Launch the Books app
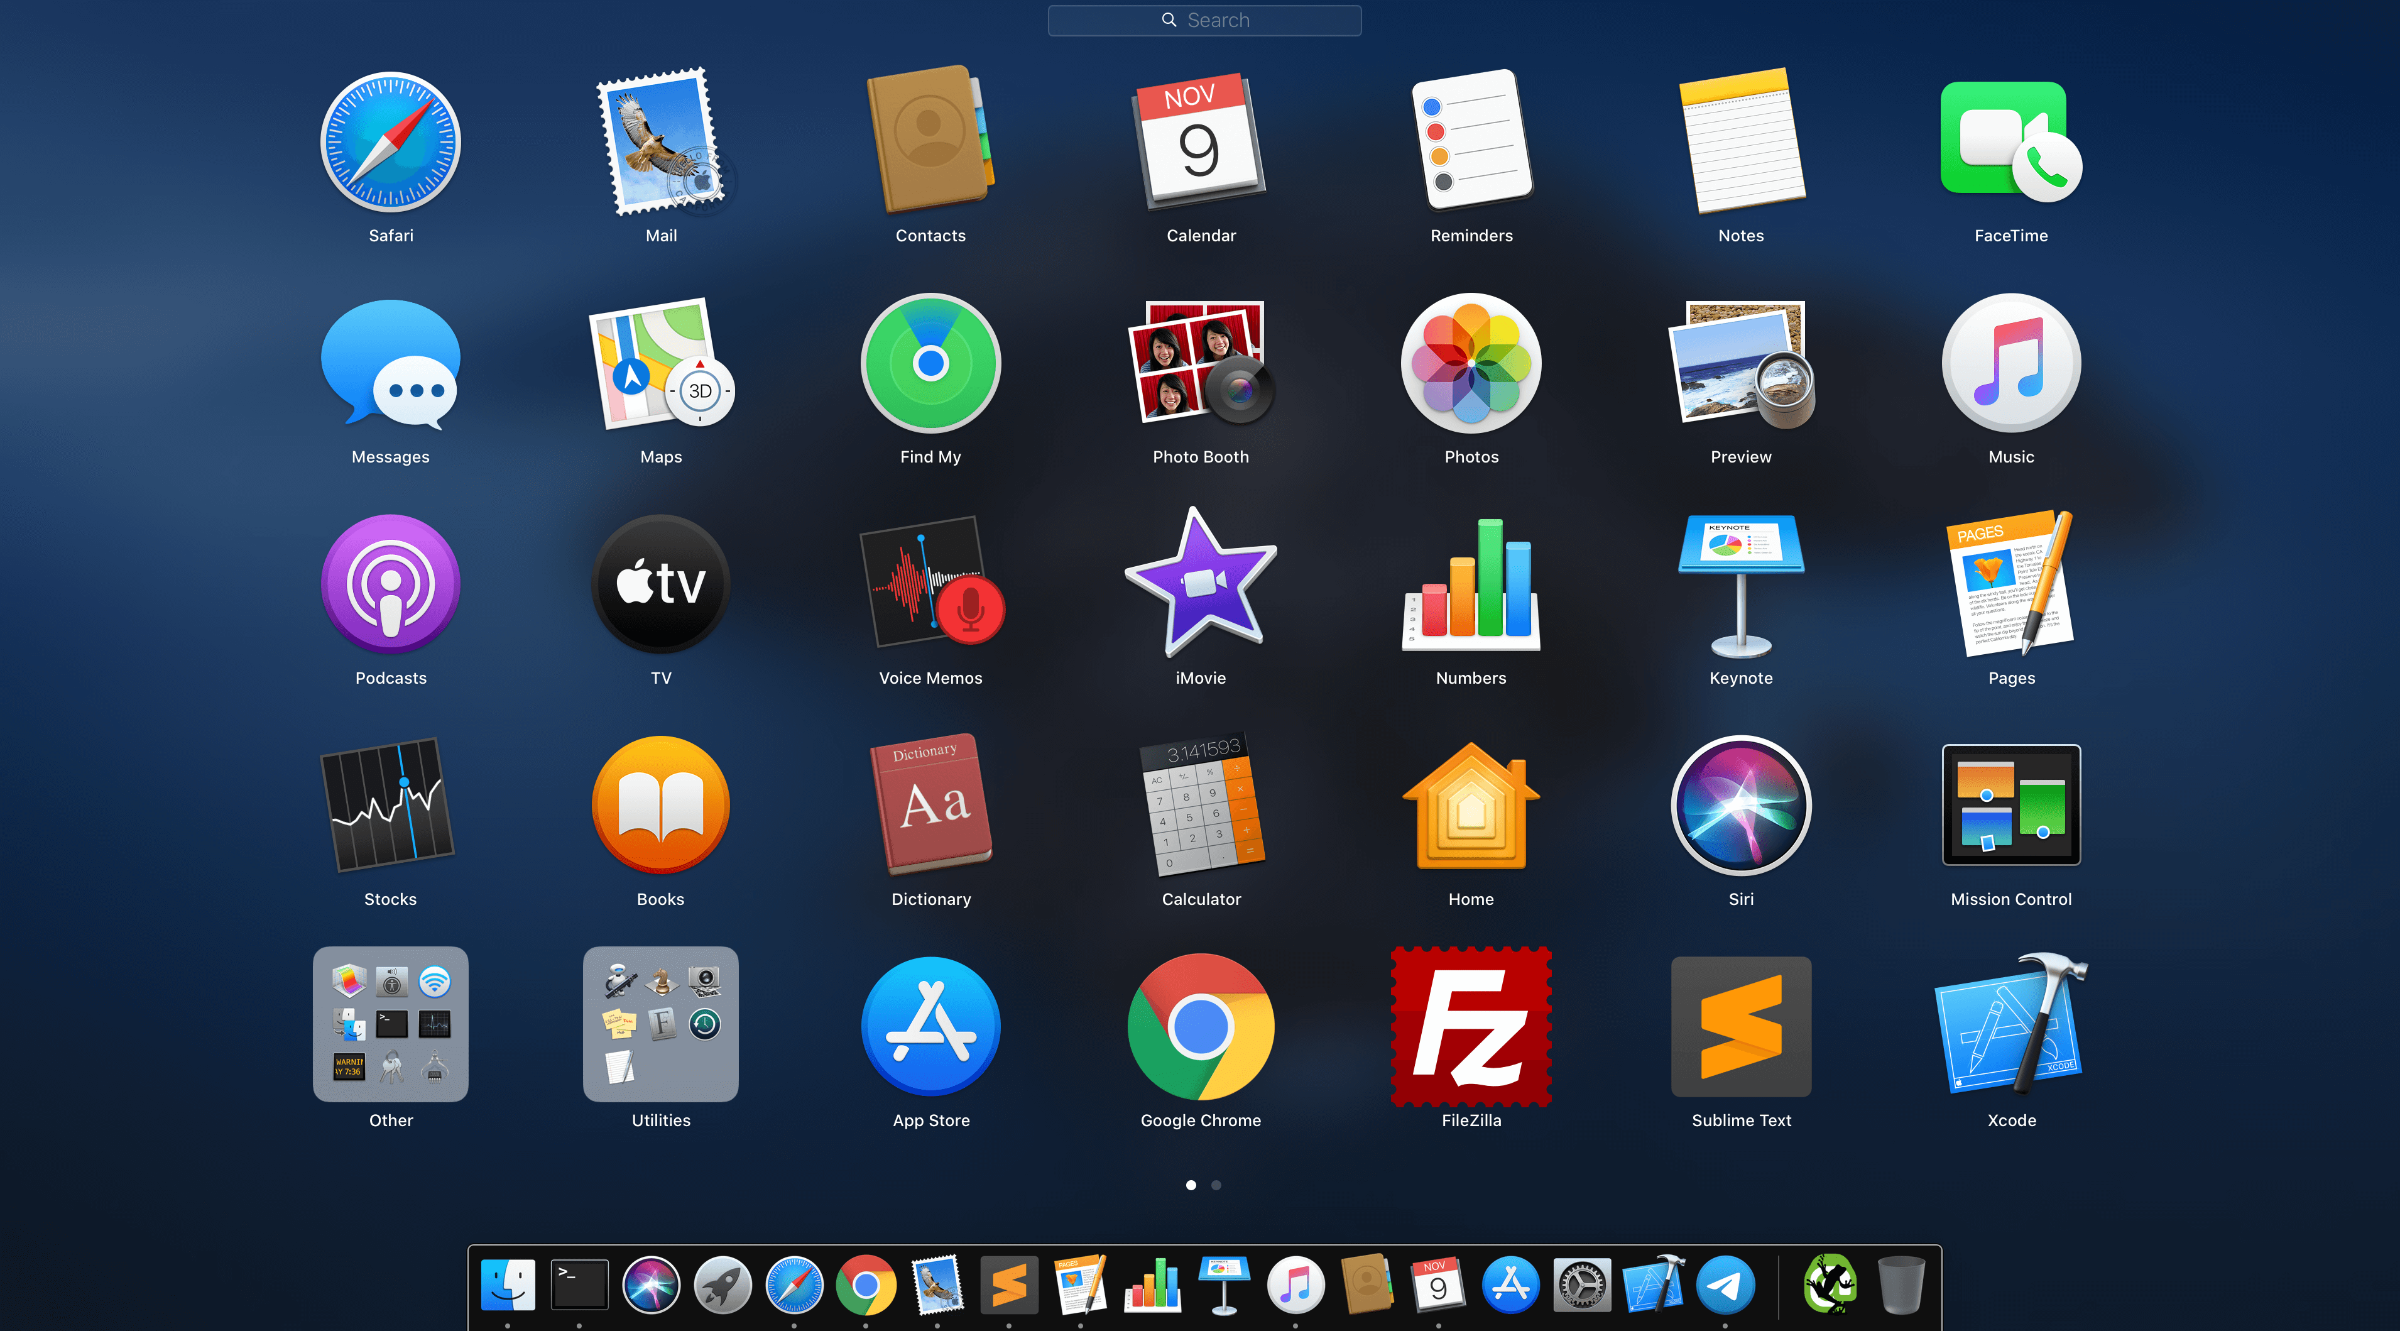This screenshot has width=2400, height=1331. 662,805
